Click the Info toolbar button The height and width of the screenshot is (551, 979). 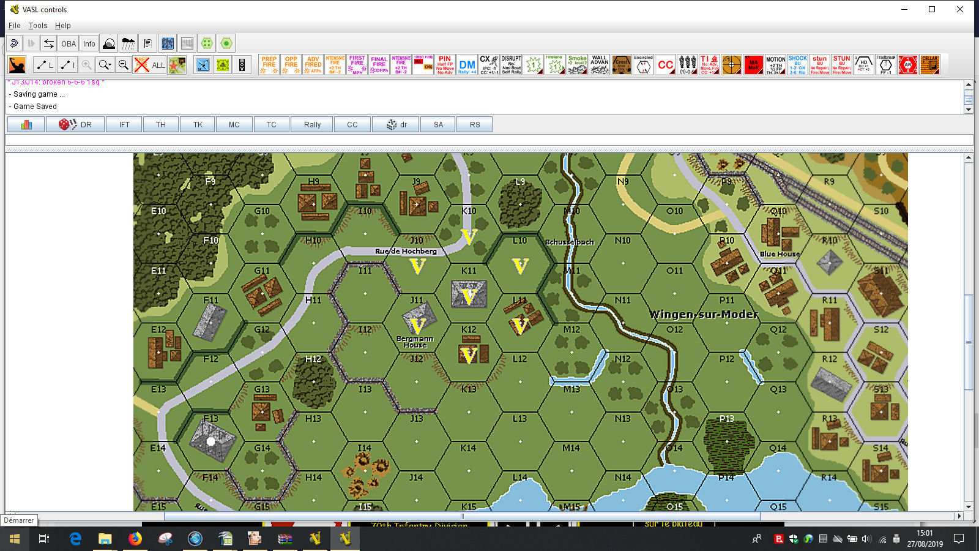(x=89, y=43)
